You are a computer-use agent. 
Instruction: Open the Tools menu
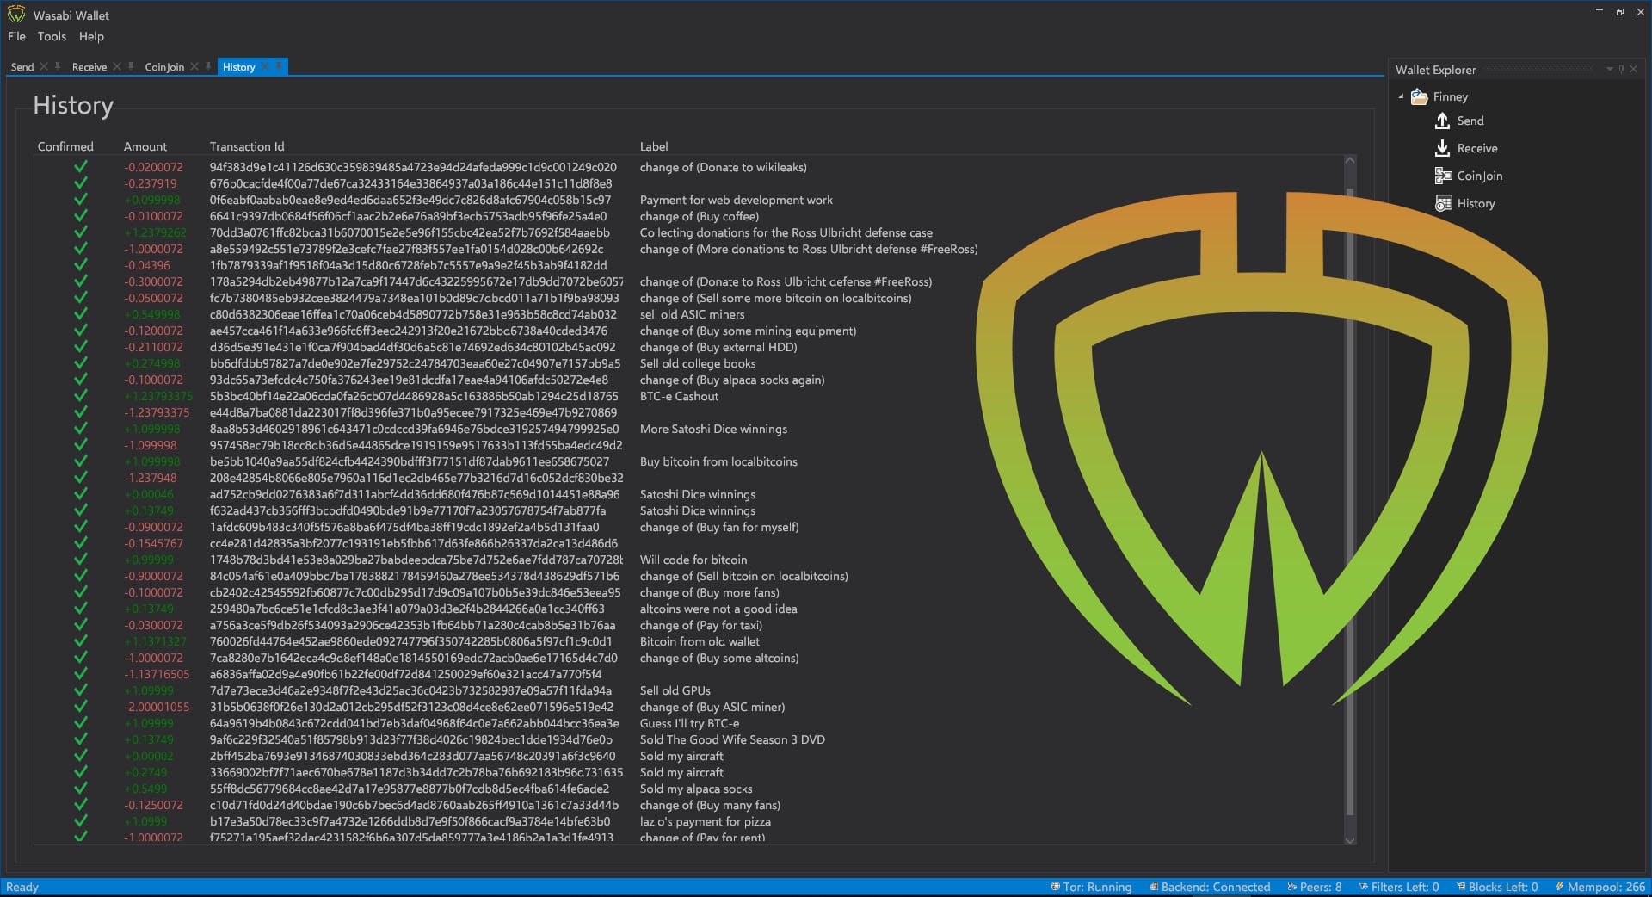52,36
